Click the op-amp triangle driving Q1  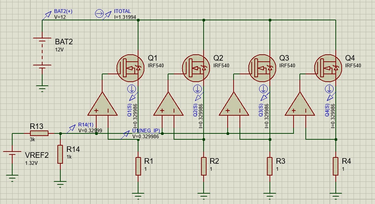click(103, 104)
